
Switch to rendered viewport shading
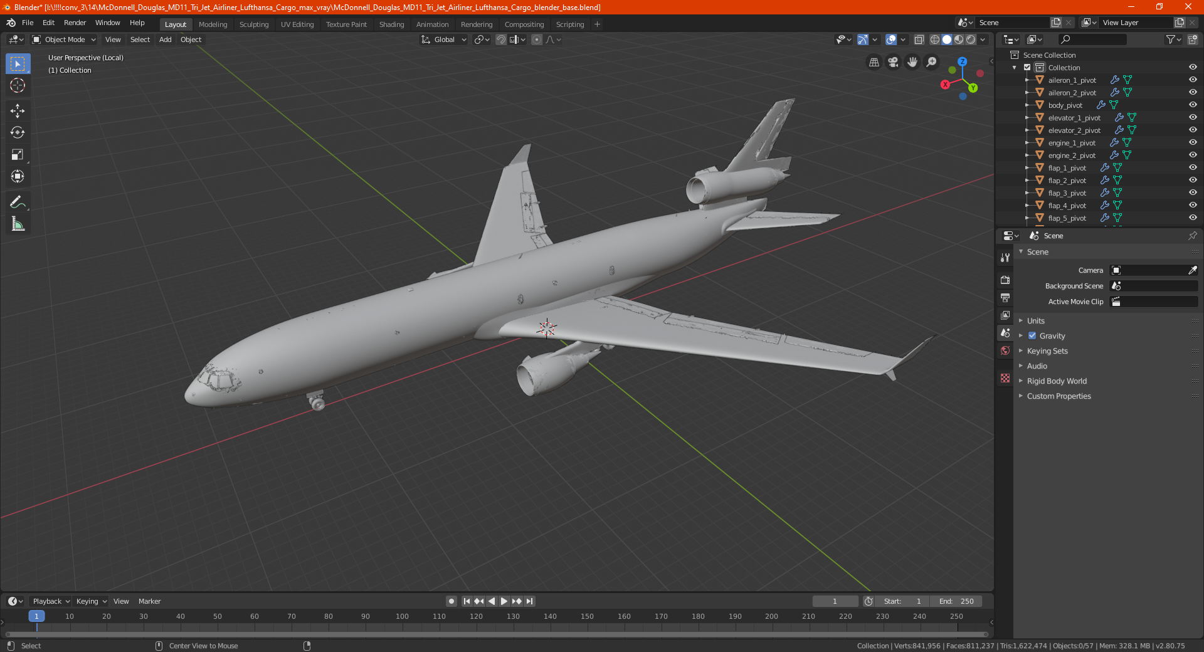(971, 39)
